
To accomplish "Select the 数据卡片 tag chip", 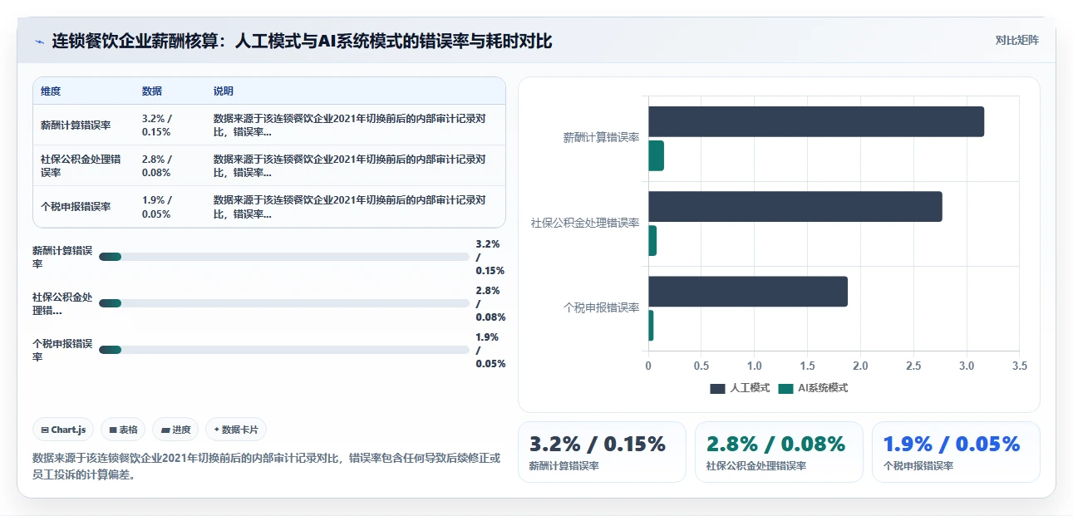I will [x=236, y=430].
